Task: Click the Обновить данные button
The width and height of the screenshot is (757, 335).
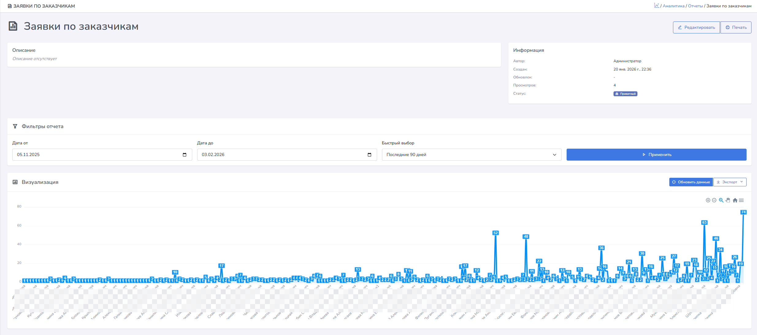Action: (691, 182)
